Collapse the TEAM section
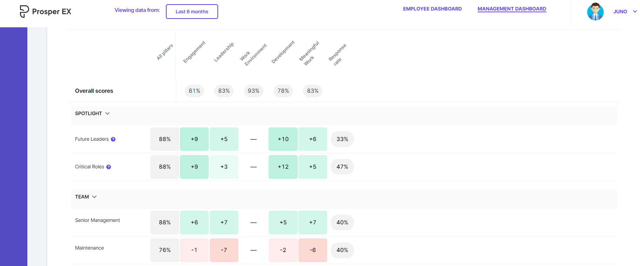Viewport: 640px width, 266px height. point(94,197)
